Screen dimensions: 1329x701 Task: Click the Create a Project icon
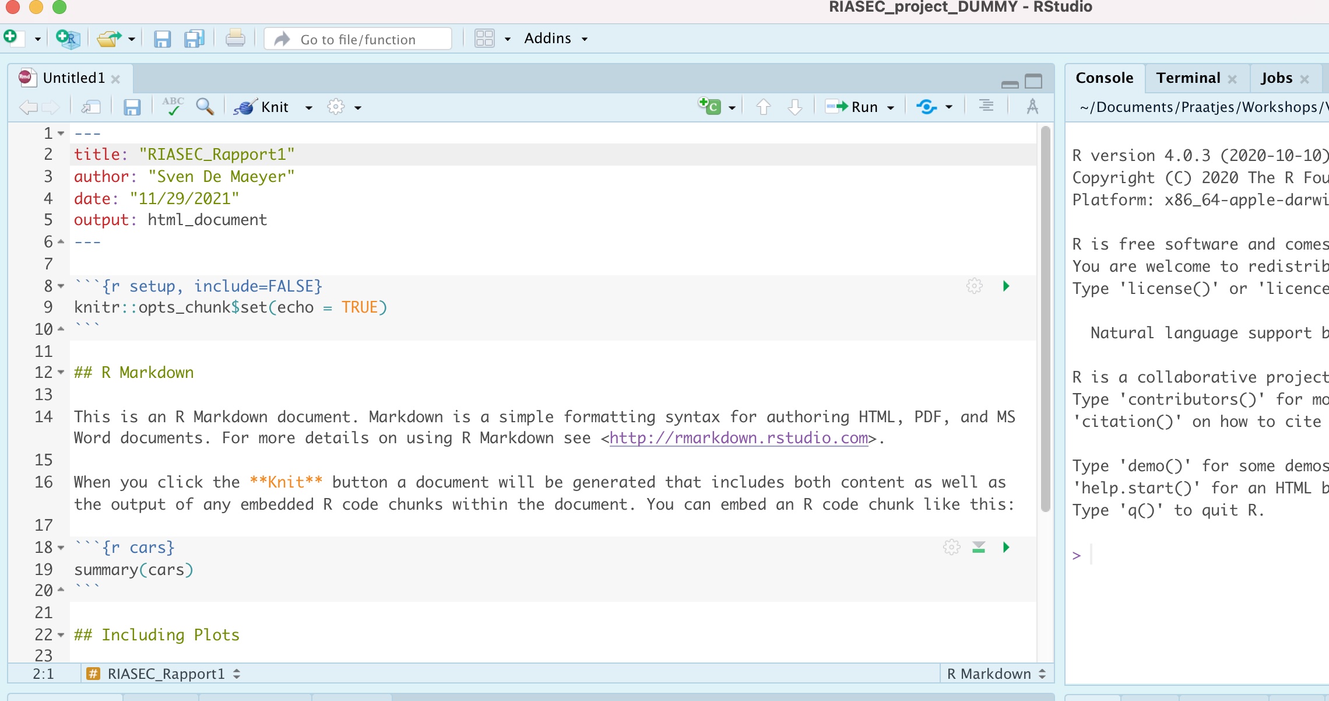68,38
